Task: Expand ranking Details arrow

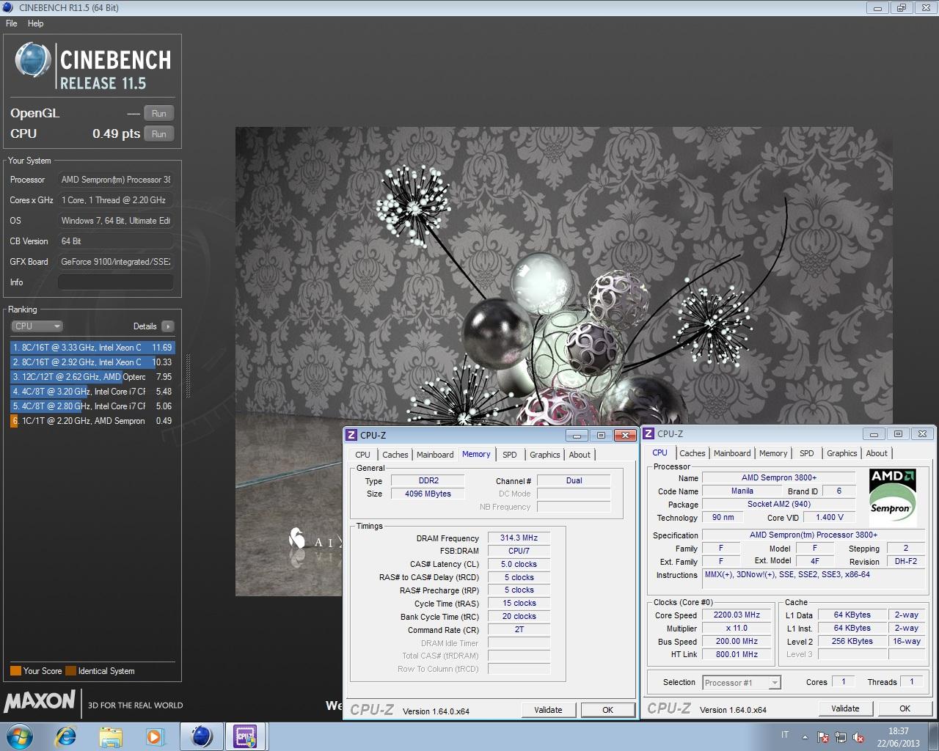Action: point(168,326)
